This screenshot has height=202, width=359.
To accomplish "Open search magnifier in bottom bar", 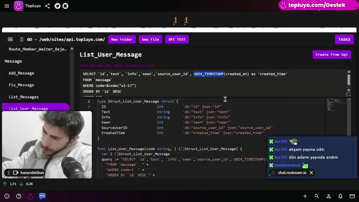I will pos(317,196).
